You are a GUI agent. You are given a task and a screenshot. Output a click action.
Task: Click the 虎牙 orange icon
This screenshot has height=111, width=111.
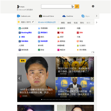click(x=58, y=37)
